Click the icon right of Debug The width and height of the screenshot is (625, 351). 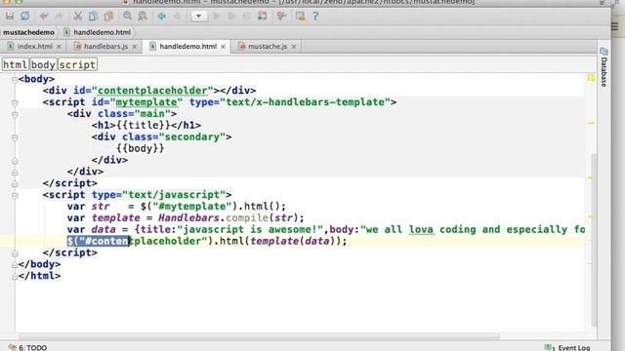(247, 16)
